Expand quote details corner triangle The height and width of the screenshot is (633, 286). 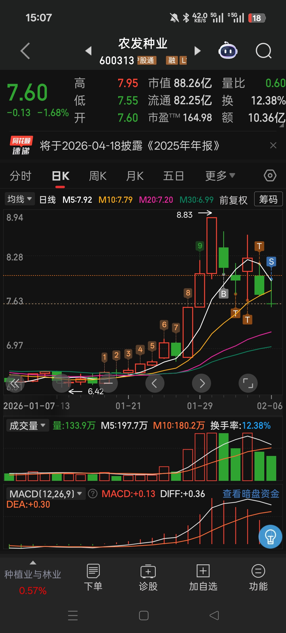281,125
